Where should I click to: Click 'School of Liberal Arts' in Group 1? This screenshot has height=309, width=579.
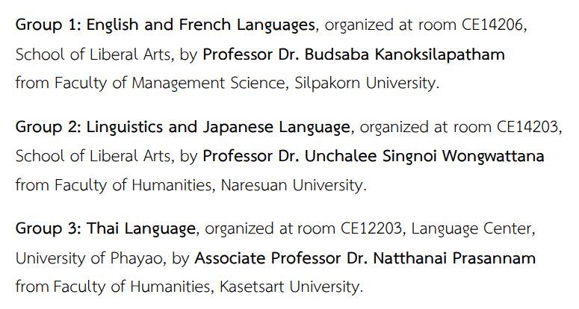[93, 54]
